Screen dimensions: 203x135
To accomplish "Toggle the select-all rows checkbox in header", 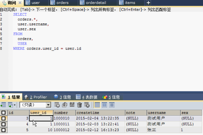I will tap(4, 113).
